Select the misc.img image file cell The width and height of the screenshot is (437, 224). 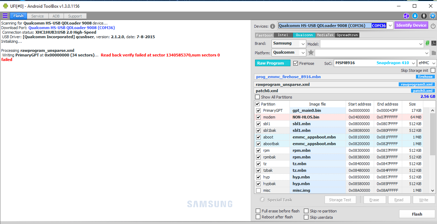click(x=317, y=190)
